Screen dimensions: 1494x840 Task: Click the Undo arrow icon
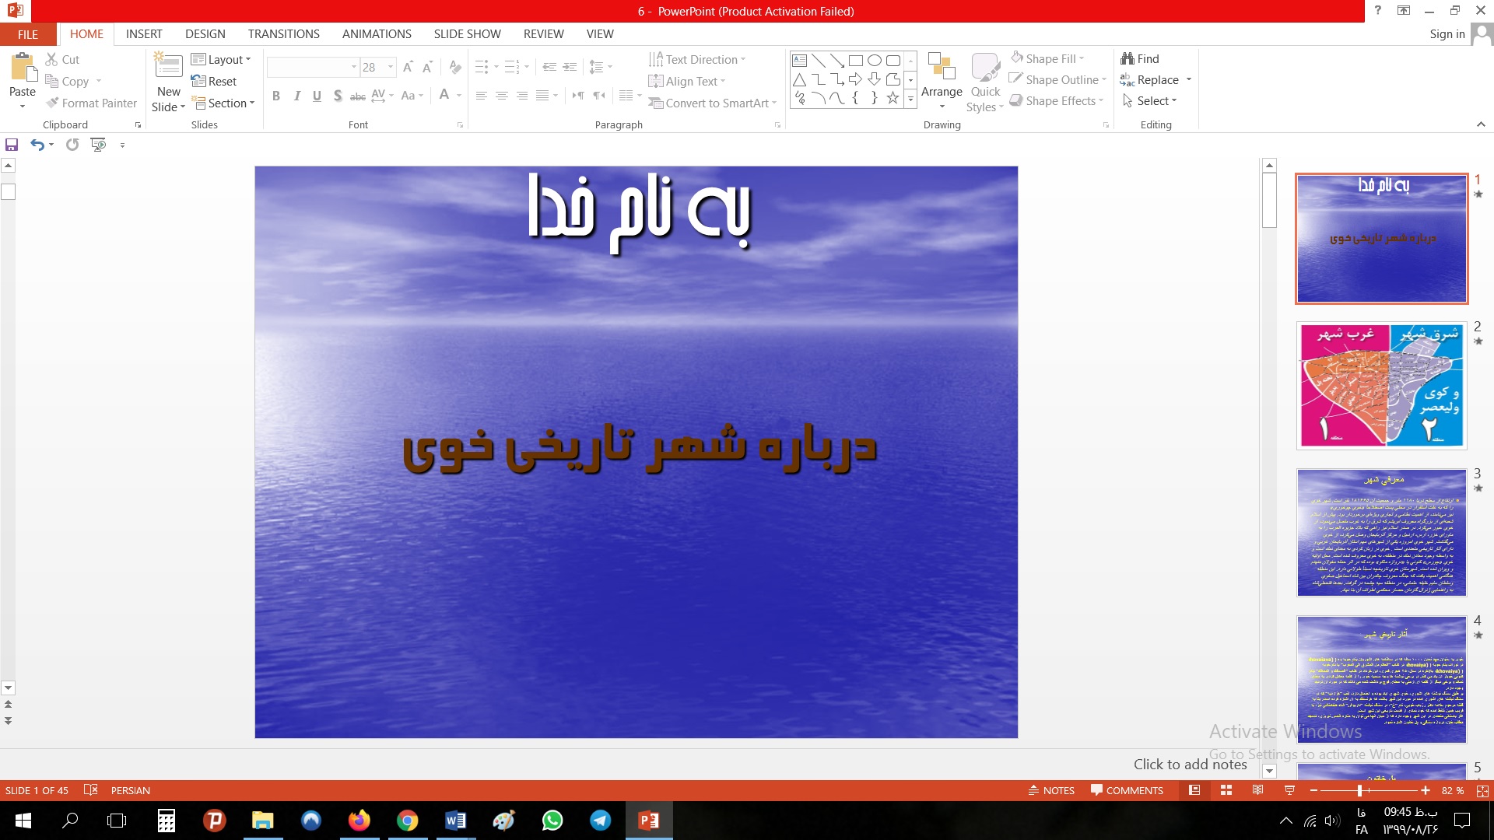tap(37, 145)
